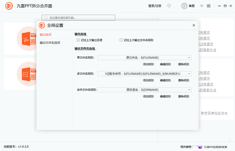Click the 客服 label
Image resolution: width=235 pixels, height=151 pixels.
(x=192, y=6)
